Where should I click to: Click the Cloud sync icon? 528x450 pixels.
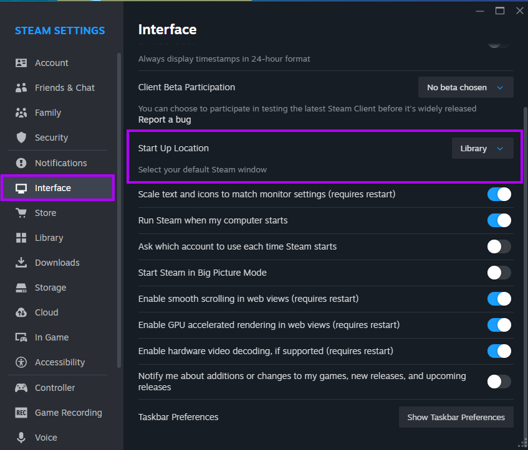tap(21, 312)
